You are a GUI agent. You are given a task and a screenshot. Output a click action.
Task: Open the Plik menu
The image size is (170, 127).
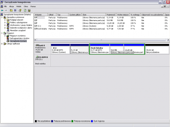(5, 6)
